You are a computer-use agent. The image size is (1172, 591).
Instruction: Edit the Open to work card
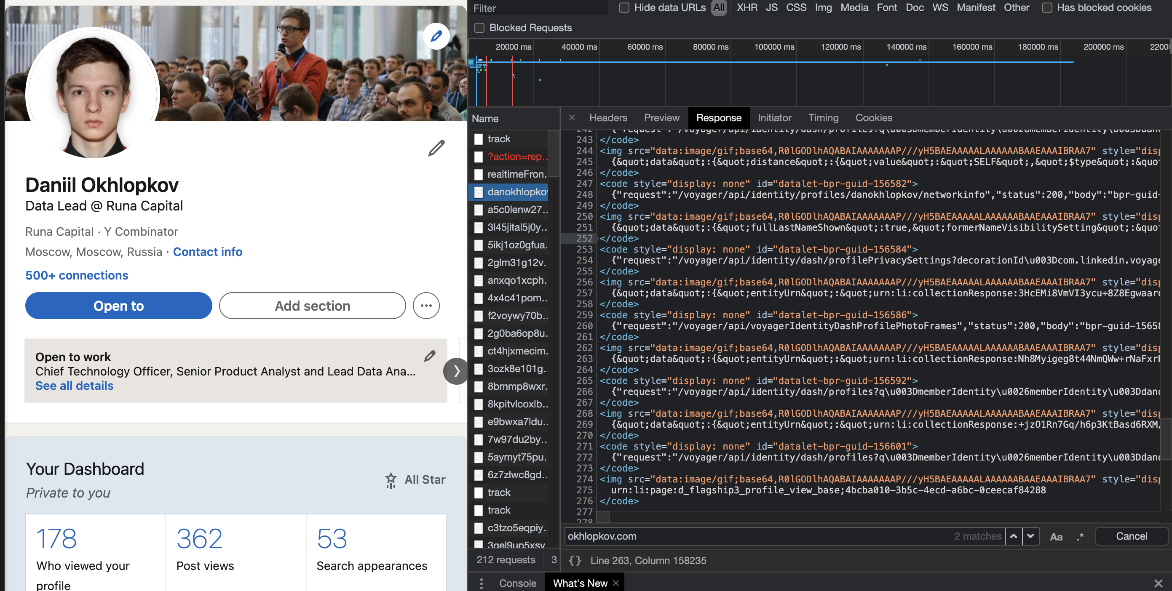[429, 356]
